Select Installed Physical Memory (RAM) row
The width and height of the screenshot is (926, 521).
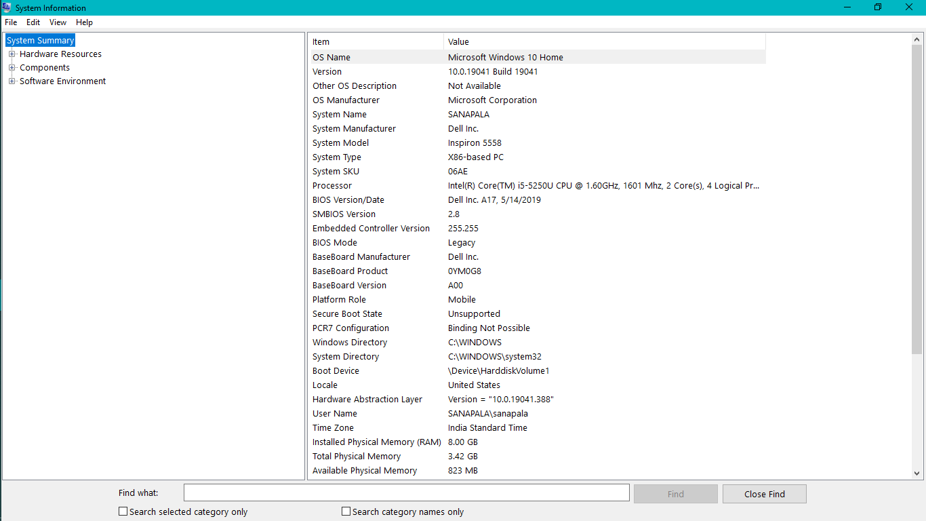(x=538, y=442)
